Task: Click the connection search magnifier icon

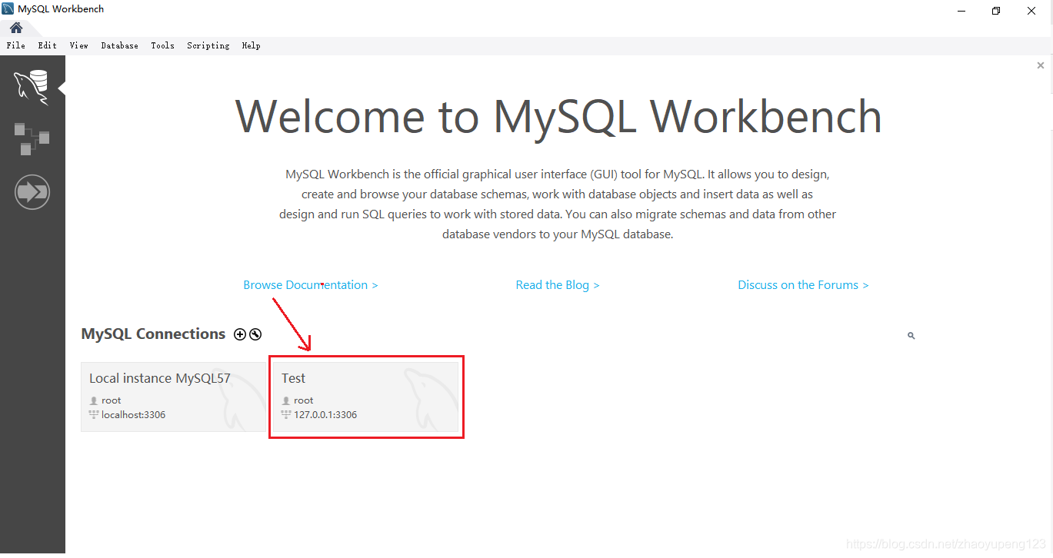Action: (911, 335)
